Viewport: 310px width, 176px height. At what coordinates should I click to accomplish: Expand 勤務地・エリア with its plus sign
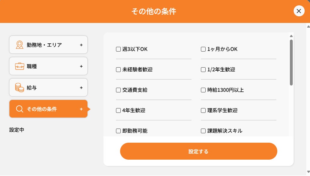[x=81, y=45]
